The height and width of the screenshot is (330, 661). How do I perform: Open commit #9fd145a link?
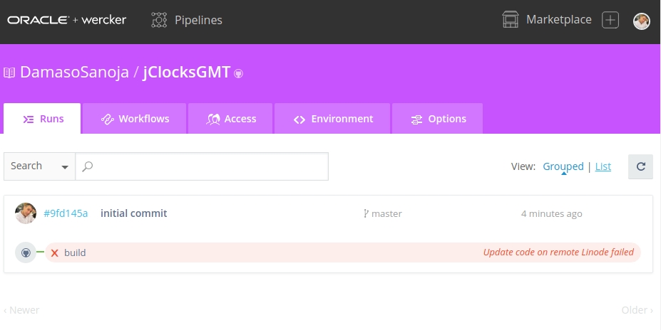pyautogui.click(x=66, y=213)
